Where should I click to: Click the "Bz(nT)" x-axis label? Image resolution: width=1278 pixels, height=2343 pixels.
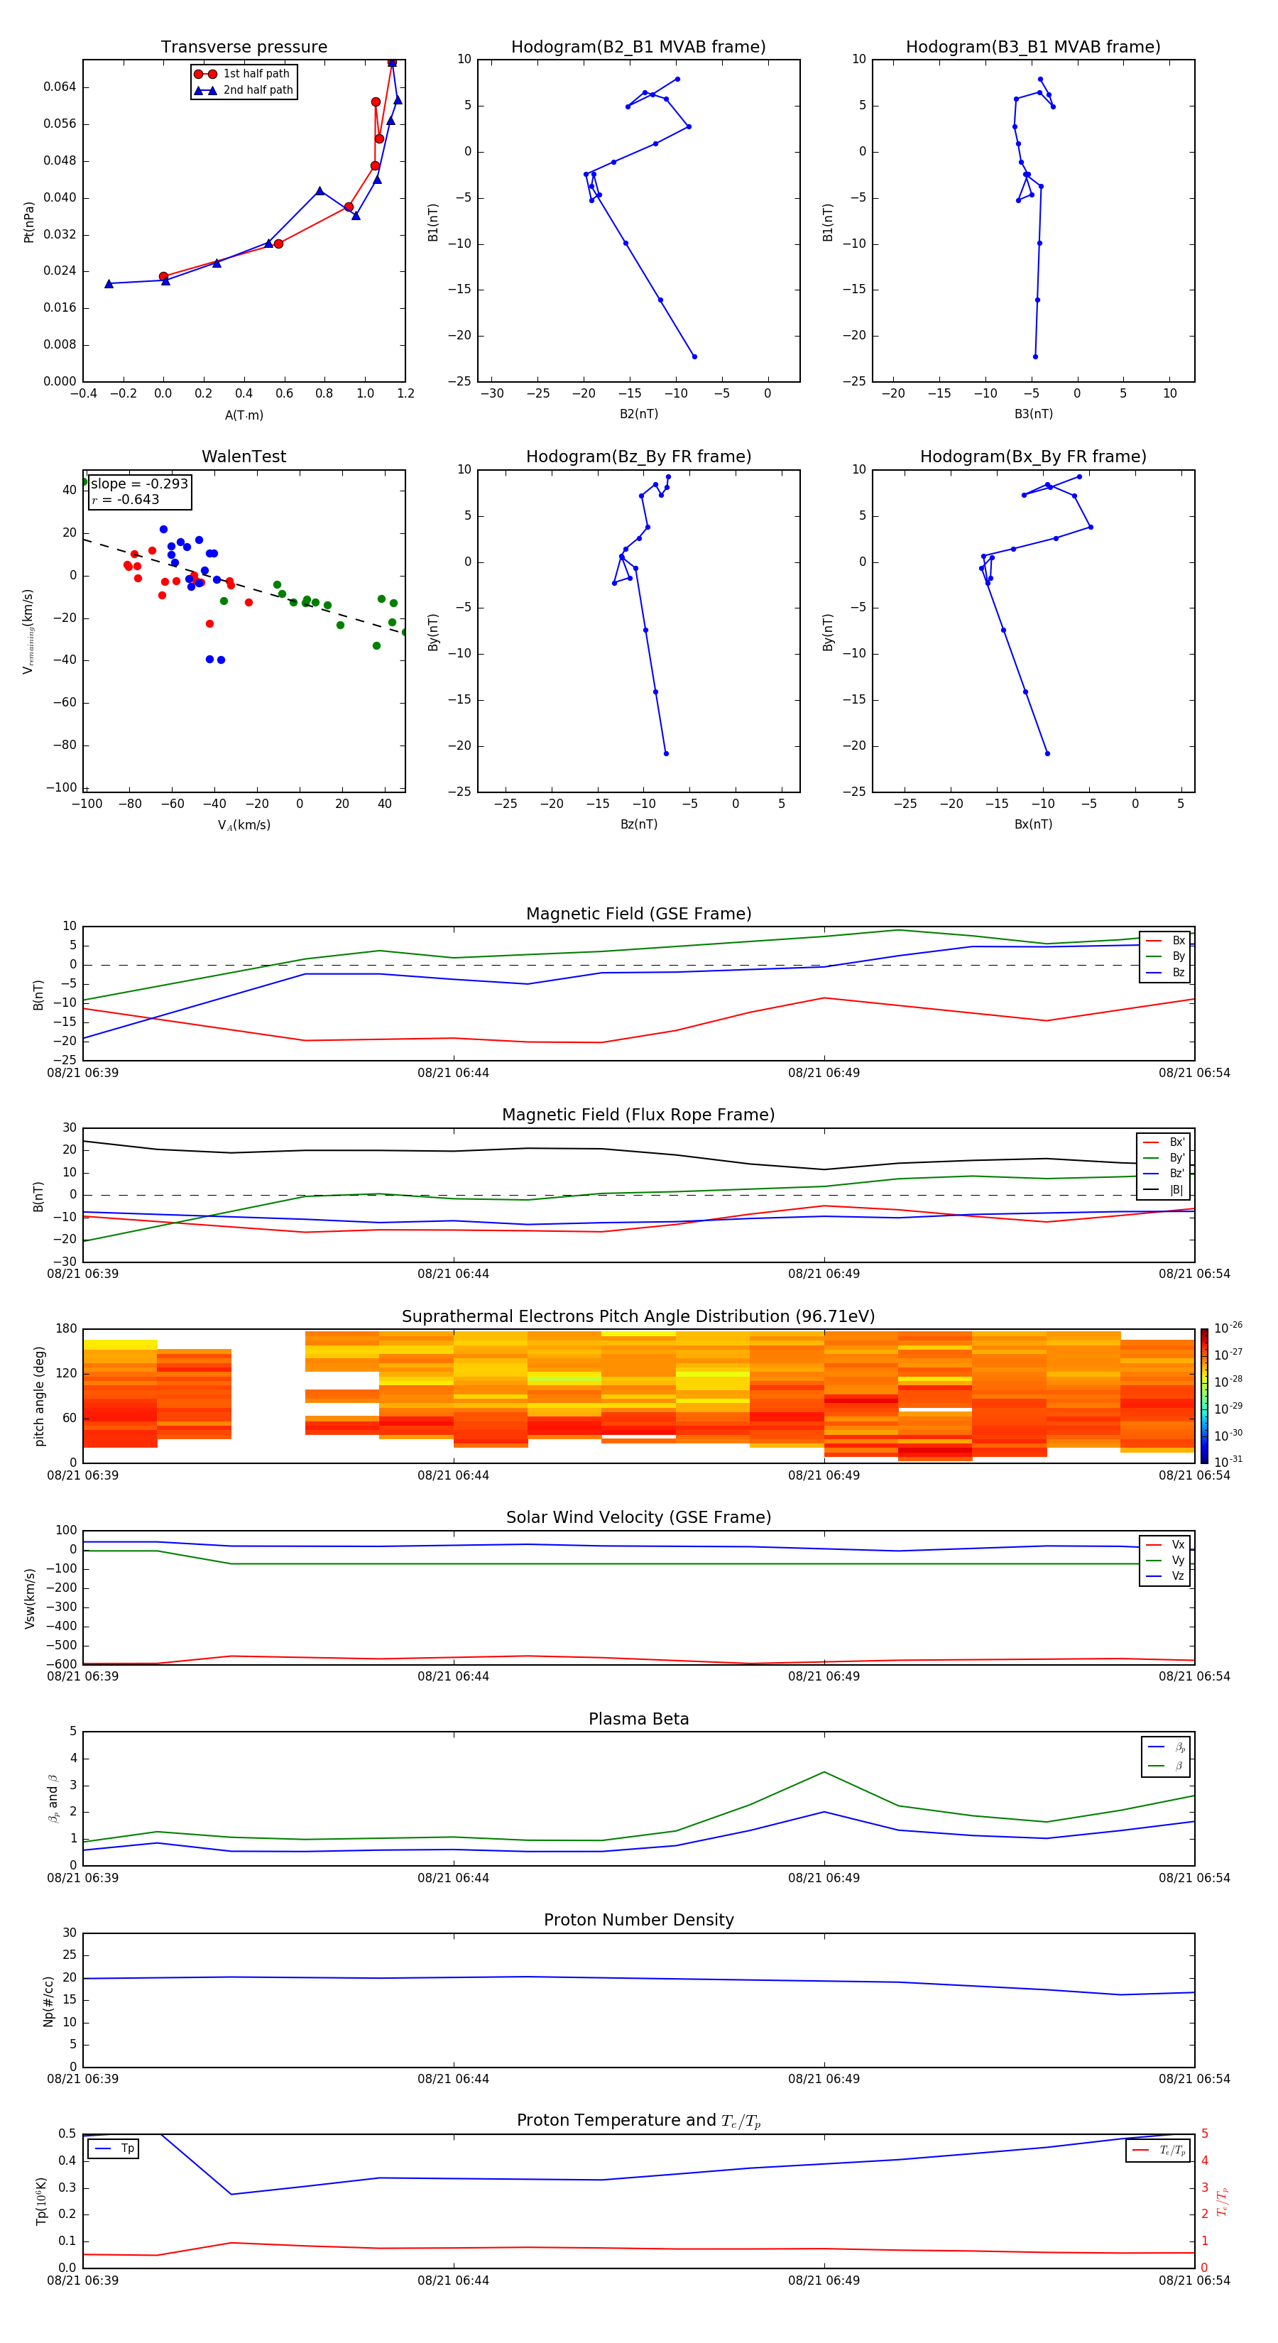638,824
